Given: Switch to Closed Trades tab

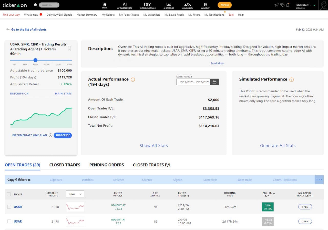Looking at the screenshot, I should click(65, 165).
